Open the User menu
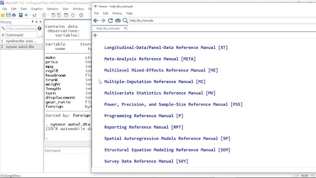The image size is (316, 178). point(65,9)
